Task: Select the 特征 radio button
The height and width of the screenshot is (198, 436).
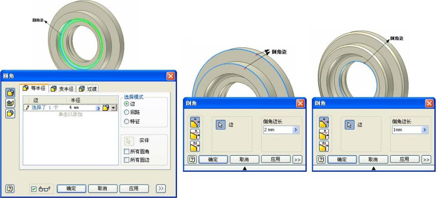Action: pyautogui.click(x=126, y=122)
